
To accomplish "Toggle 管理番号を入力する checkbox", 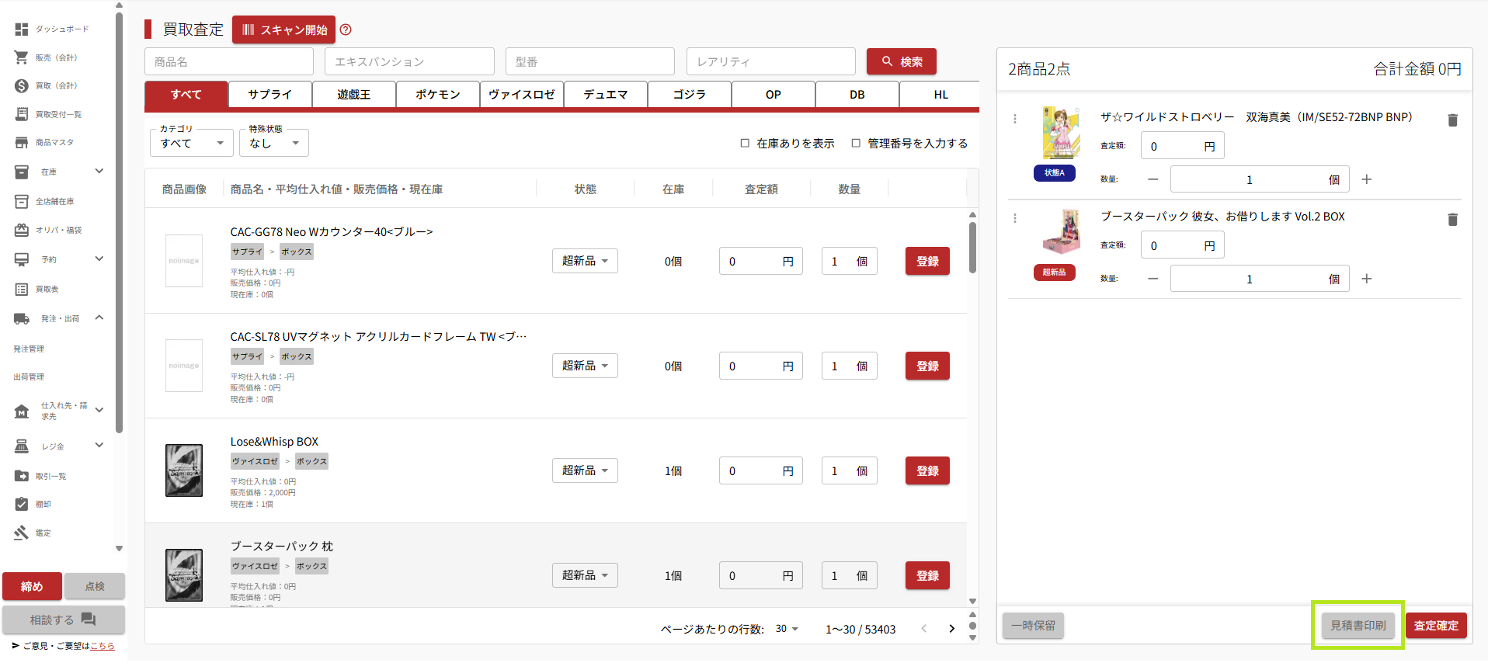I will click(856, 143).
